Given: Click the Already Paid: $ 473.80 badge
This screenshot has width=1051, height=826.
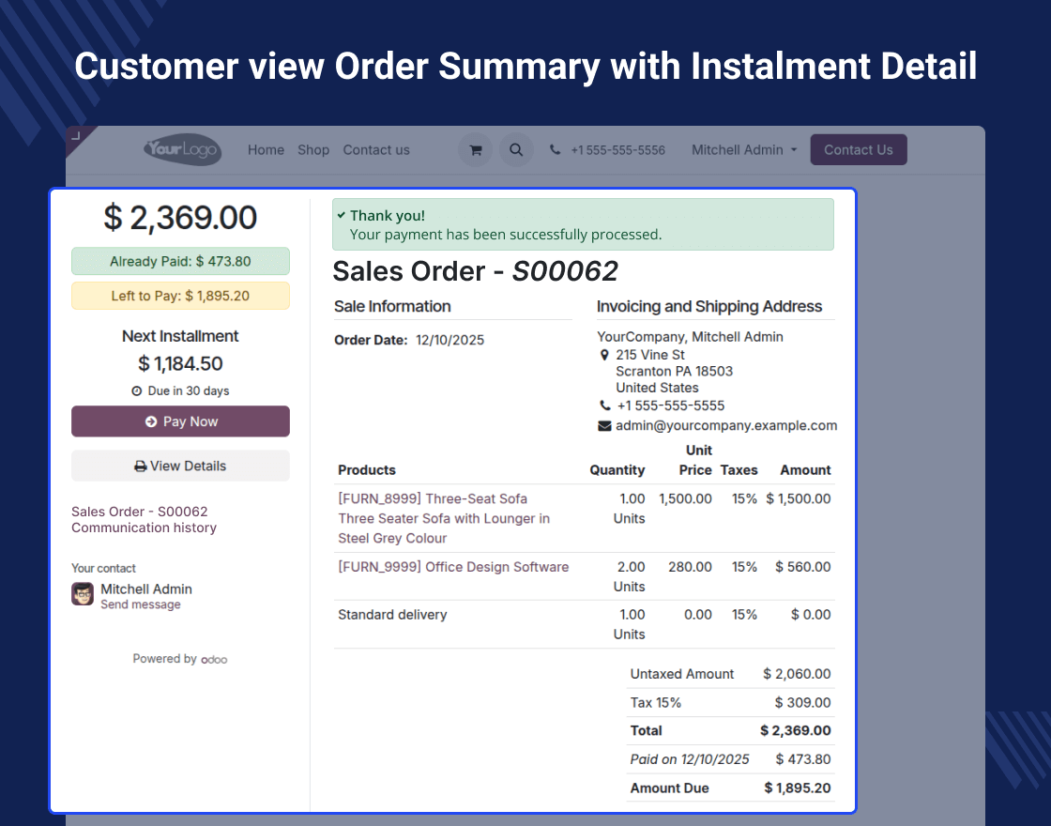Looking at the screenshot, I should [x=180, y=261].
